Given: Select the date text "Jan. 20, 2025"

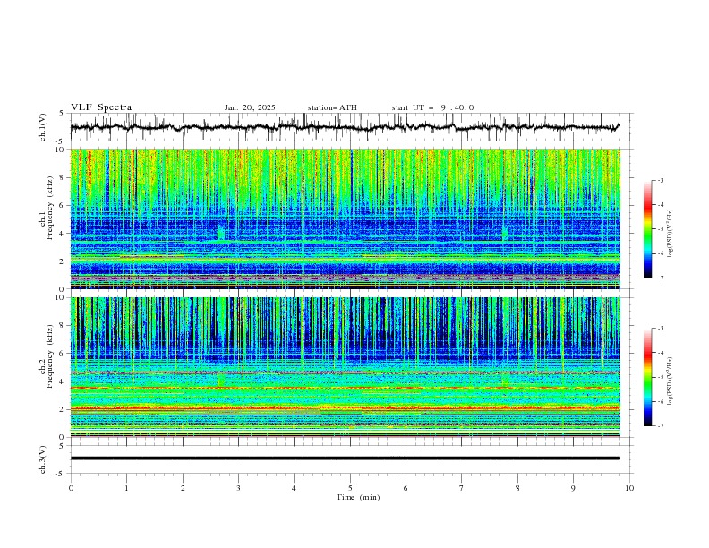Looking at the screenshot, I should pos(250,107).
